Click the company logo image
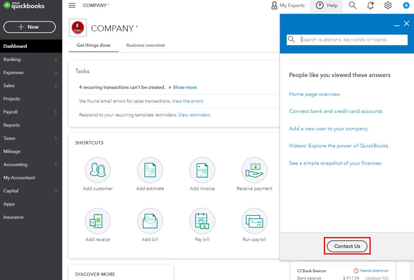The height and width of the screenshot is (280, 414). click(78, 28)
